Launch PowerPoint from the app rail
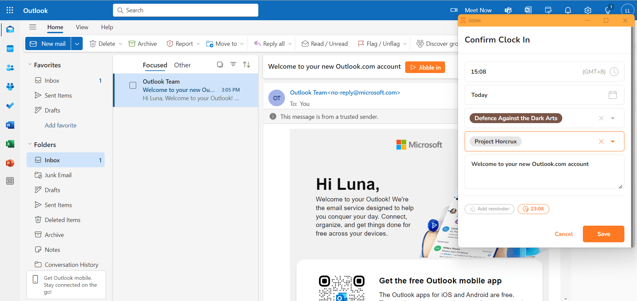637x301 pixels. [x=10, y=163]
